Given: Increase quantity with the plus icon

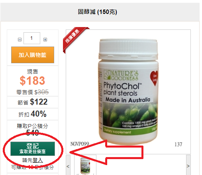Looking at the screenshot, I should [x=45, y=39].
